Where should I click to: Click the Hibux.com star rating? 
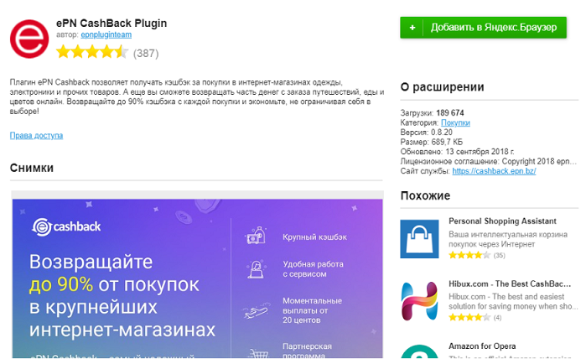point(469,318)
